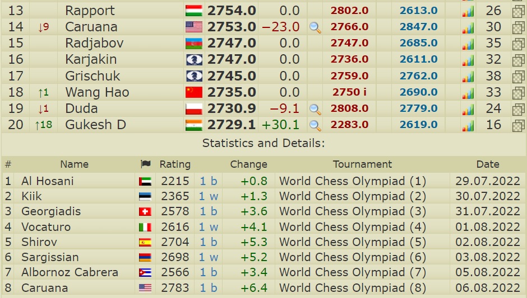
Task: Click opponent Albornoz Cabrera's name
Action: [70, 273]
